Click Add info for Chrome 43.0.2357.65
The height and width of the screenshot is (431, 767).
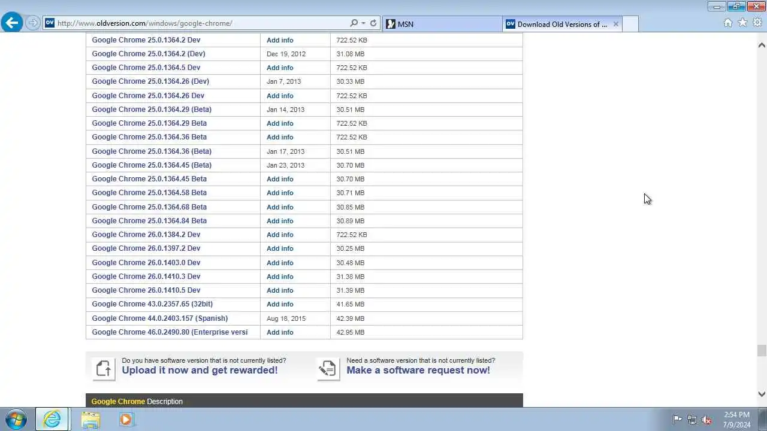coord(280,304)
